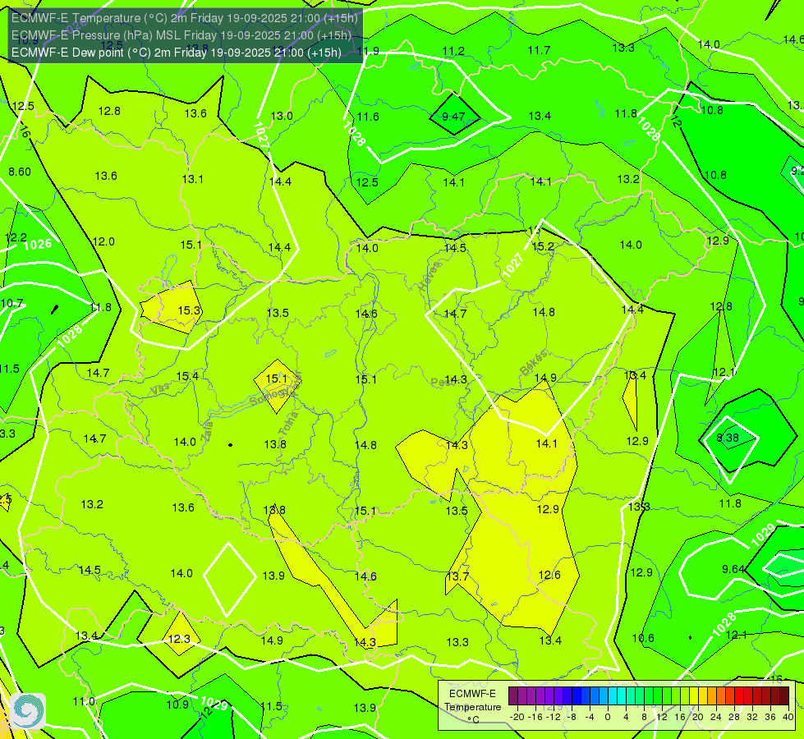804x739 pixels.
Task: Click the 11.2 temperature value
Action: (453, 51)
